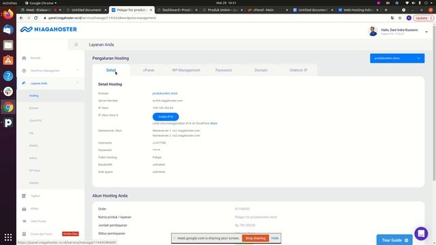The image size is (436, 245).
Task: Click the translate icon in the address bar
Action: (x=392, y=18)
